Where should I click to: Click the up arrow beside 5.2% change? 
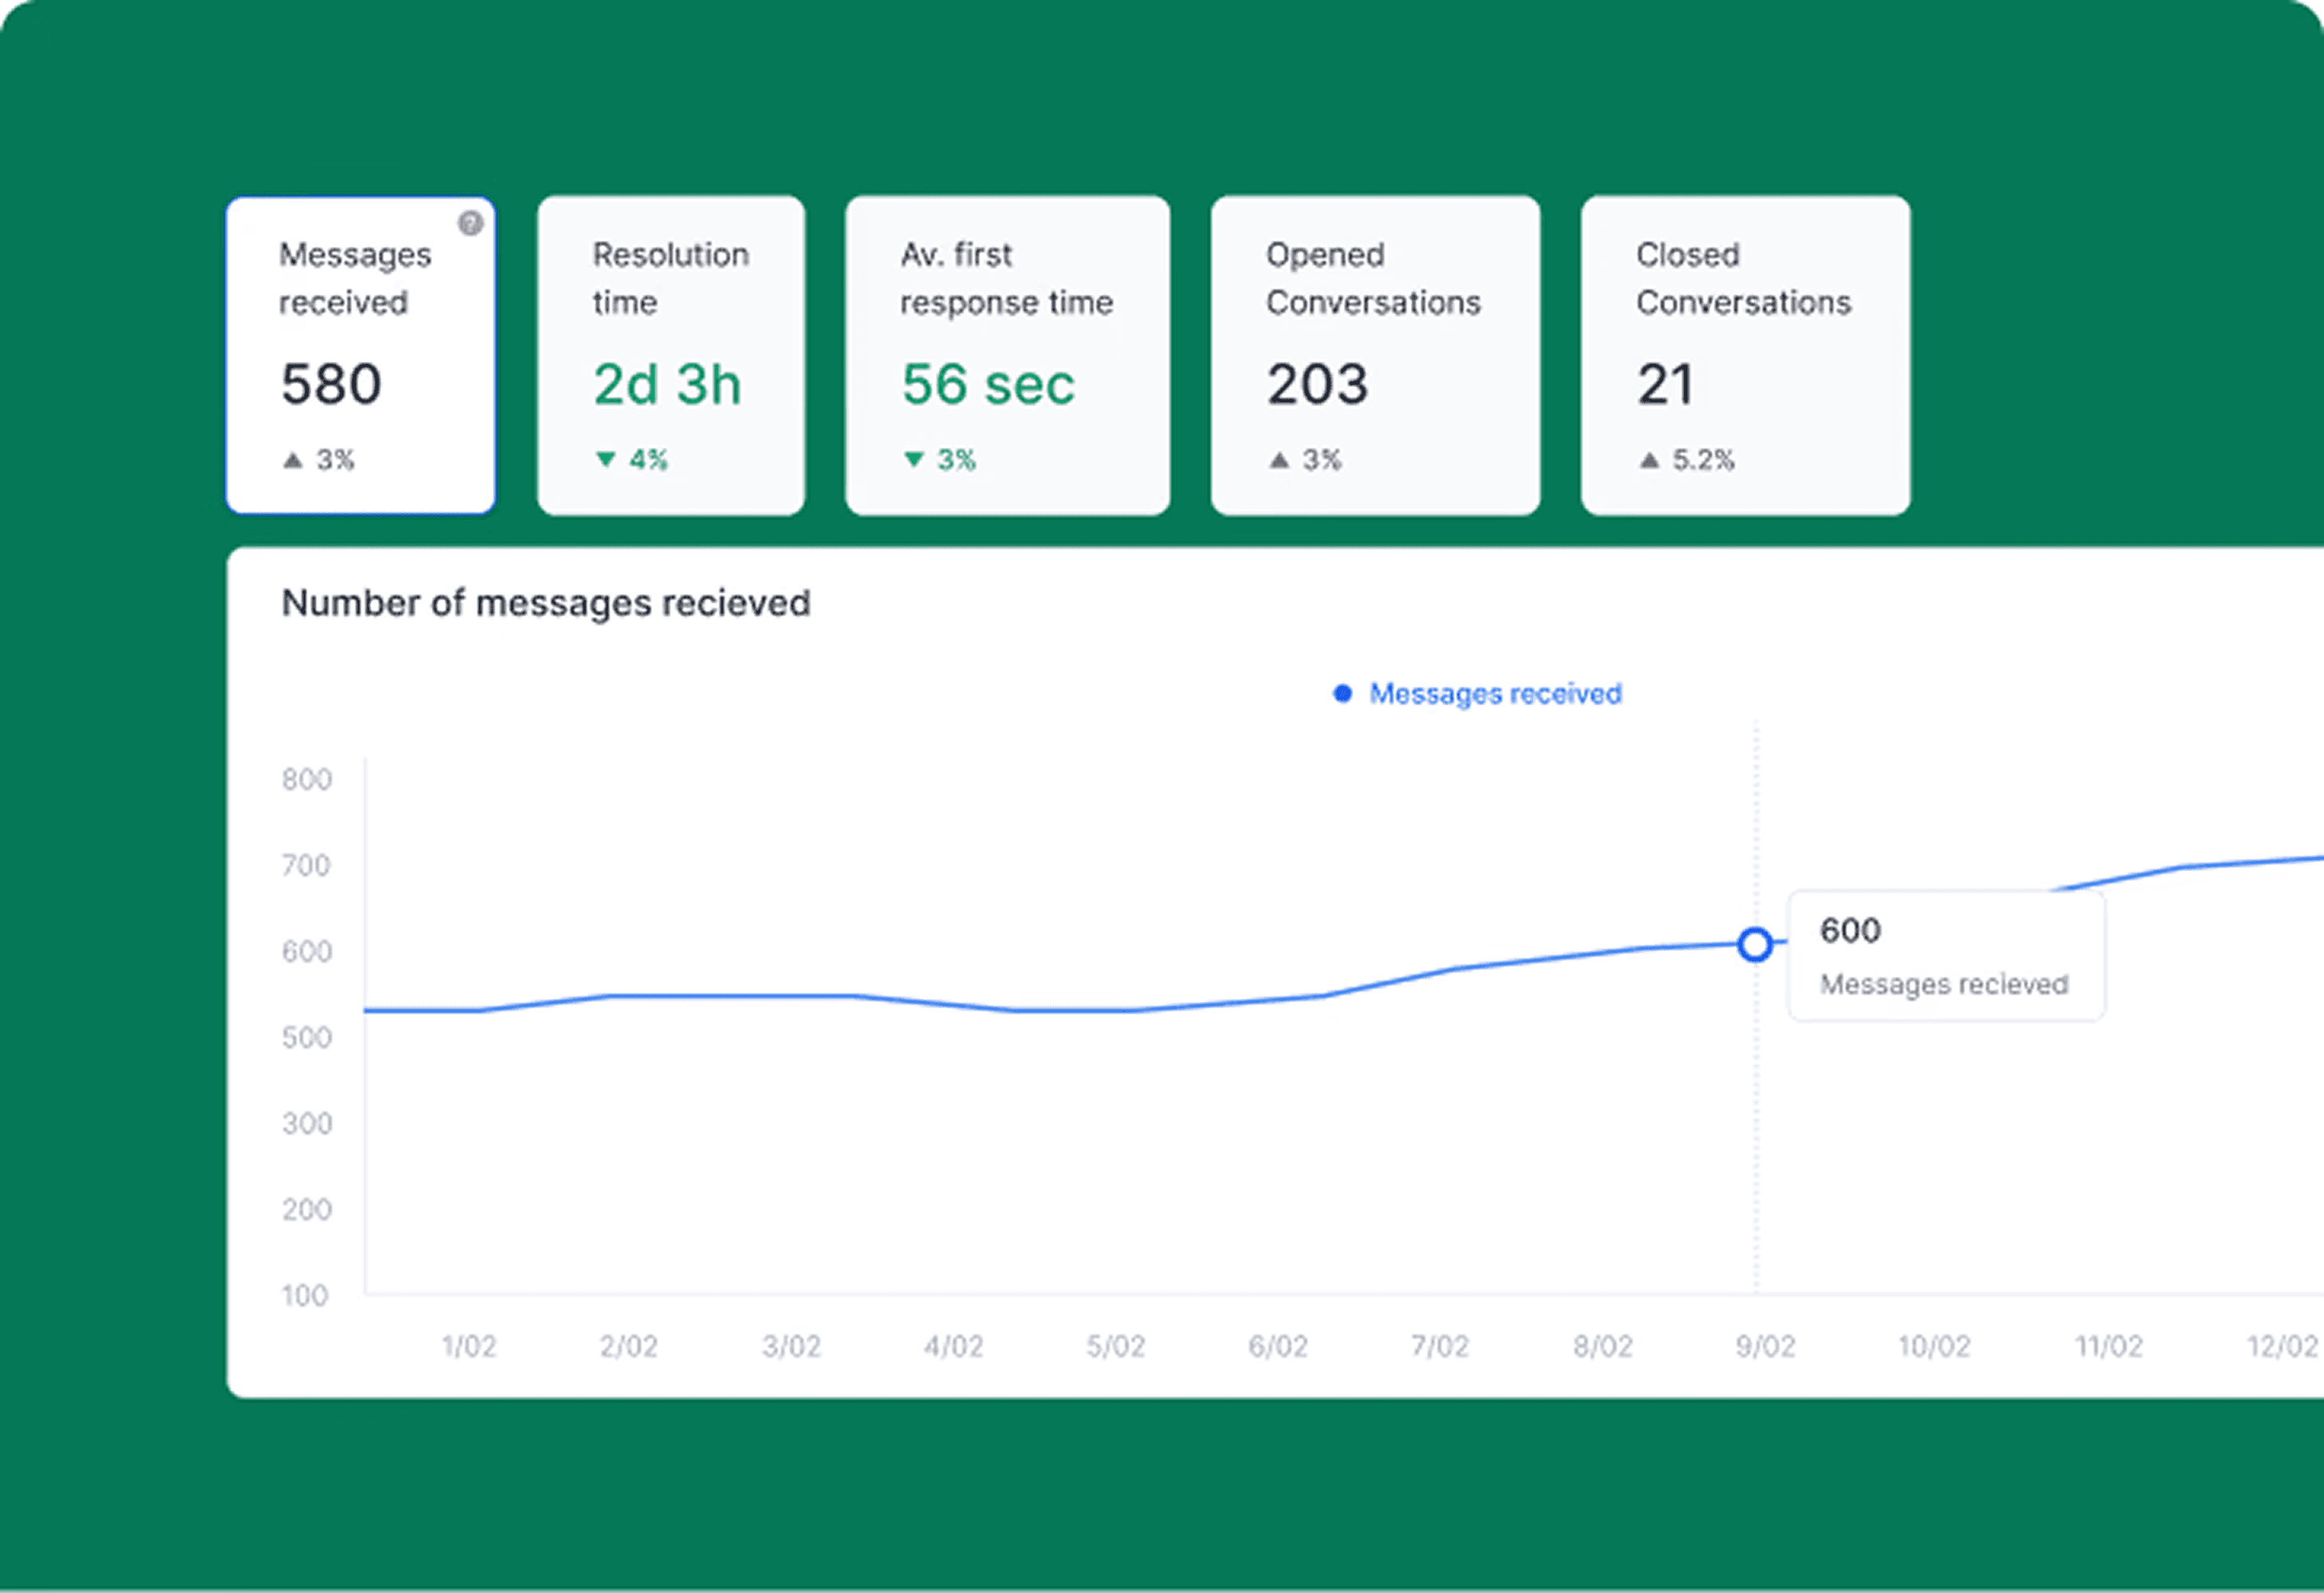point(1649,460)
